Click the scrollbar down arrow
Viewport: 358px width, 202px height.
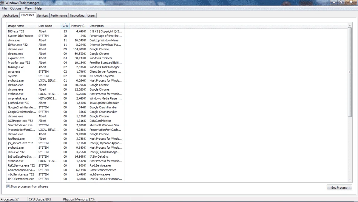350,180
